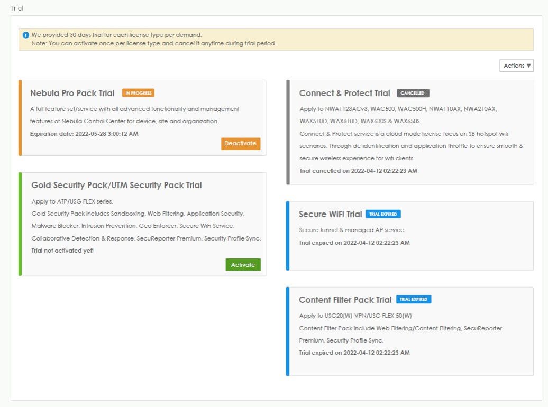The height and width of the screenshot is (407, 548).
Task: Click 'Trial cancelled on 2022-04-12' text
Action: [358, 171]
